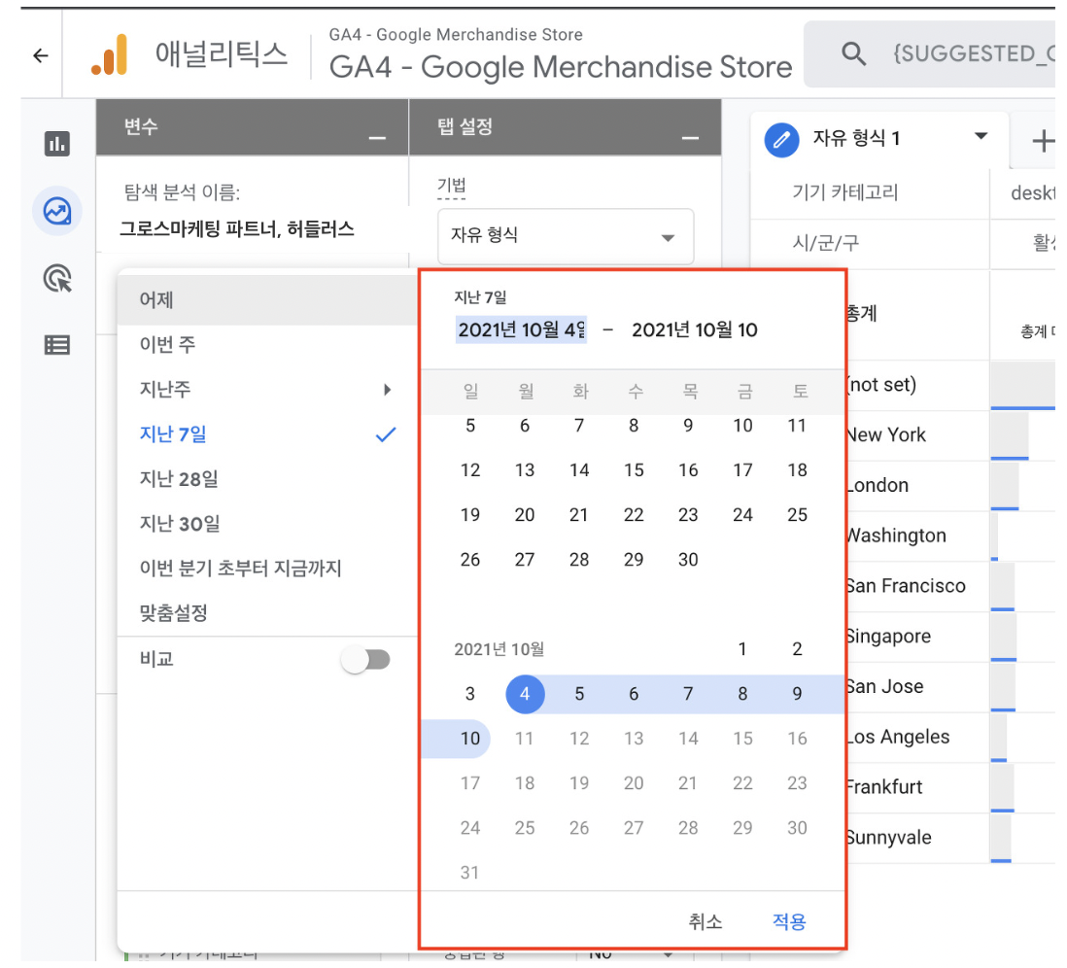This screenshot has width=1067, height=968.
Task: Click the exploration name 그로스마케팅 파트너, 허들러스
Action: click(x=237, y=229)
